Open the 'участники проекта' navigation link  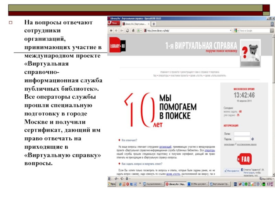point(179,76)
